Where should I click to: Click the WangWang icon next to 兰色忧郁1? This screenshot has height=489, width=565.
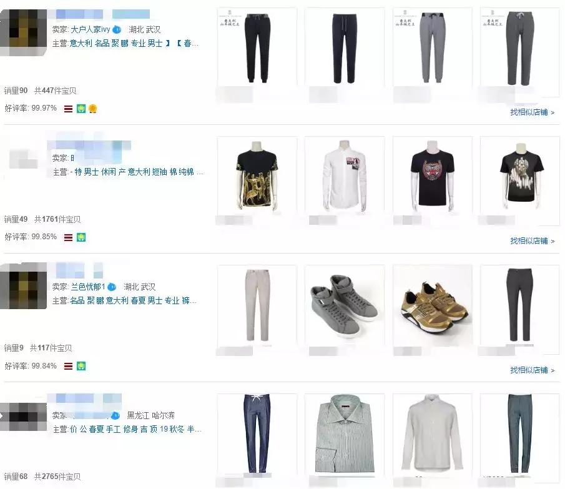tap(112, 287)
